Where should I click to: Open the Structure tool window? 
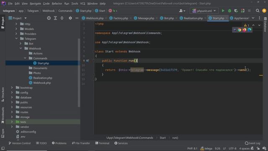pyautogui.click(x=3, y=94)
